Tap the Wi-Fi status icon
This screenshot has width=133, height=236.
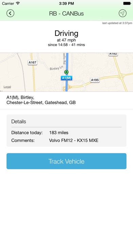(18, 3)
